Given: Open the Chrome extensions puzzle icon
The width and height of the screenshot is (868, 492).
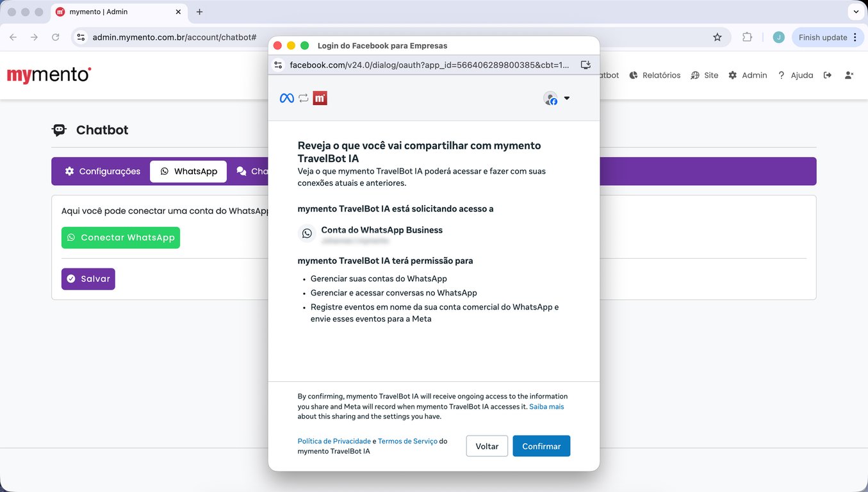Looking at the screenshot, I should [747, 37].
